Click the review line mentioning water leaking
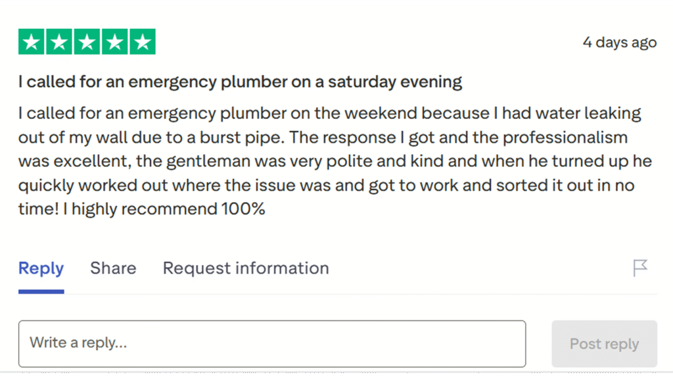 click(329, 113)
